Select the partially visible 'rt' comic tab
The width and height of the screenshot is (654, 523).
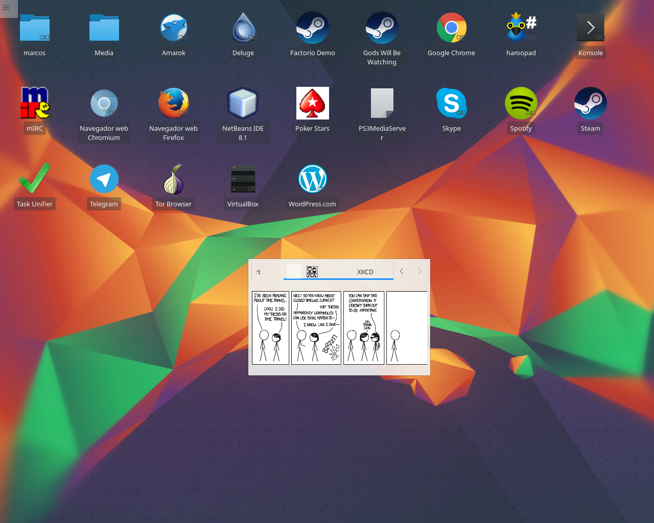click(x=259, y=272)
